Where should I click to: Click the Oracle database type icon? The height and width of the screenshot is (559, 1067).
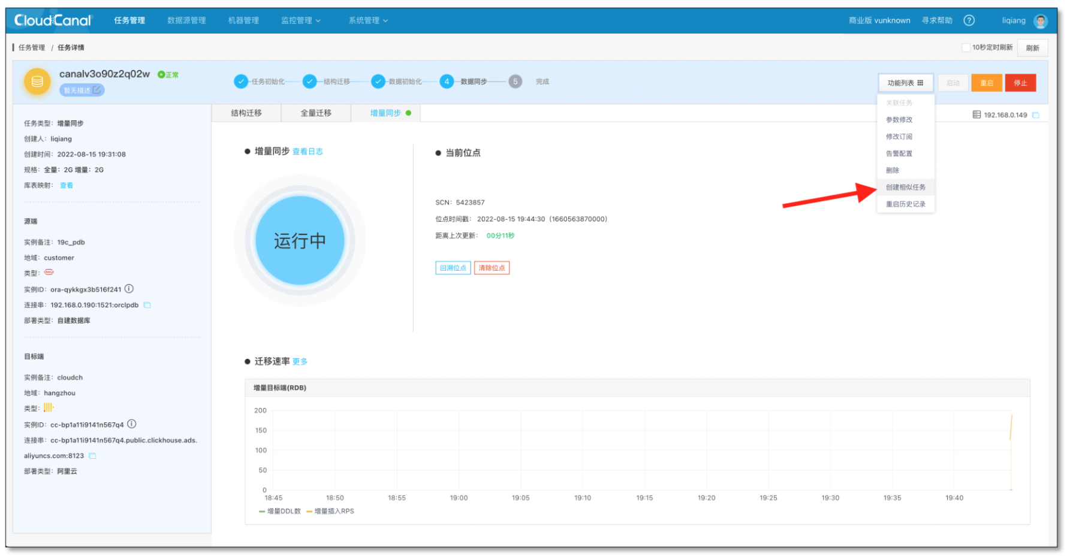click(48, 273)
